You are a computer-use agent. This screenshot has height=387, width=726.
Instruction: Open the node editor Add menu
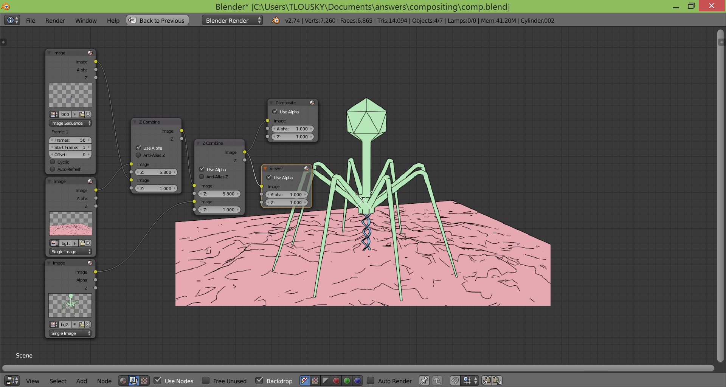pos(81,381)
